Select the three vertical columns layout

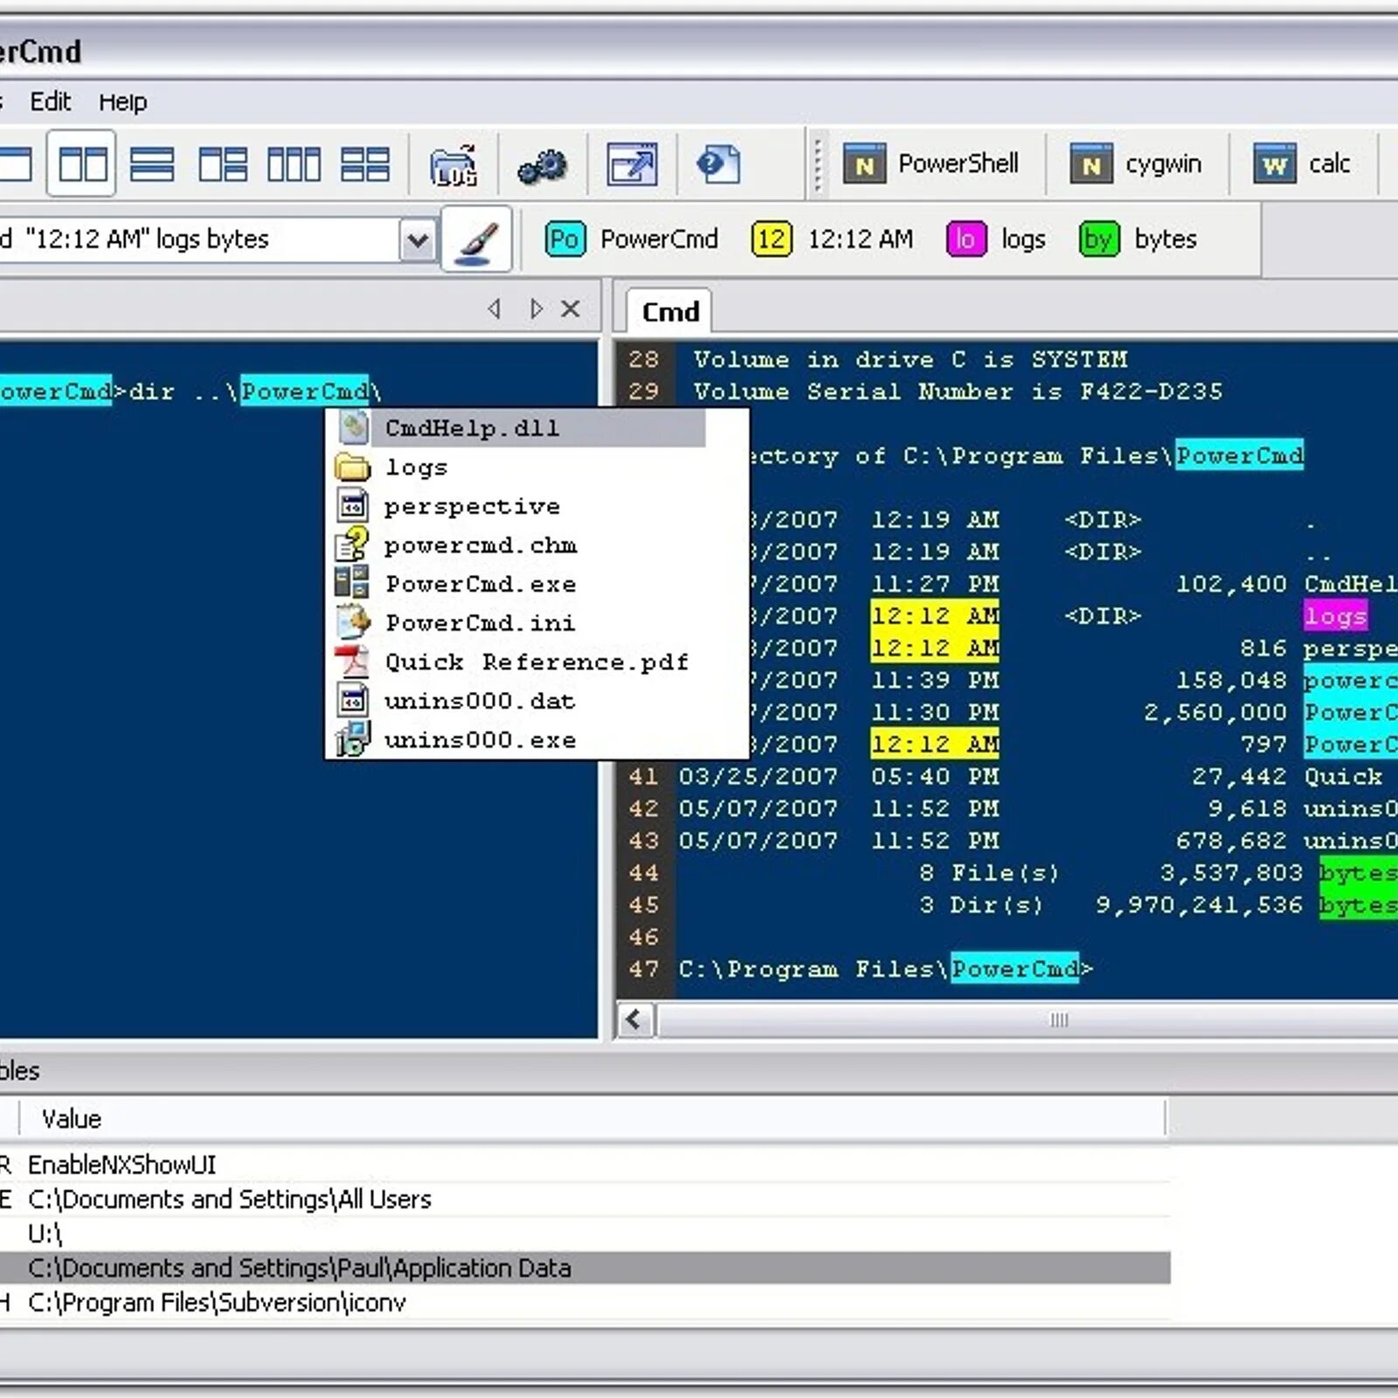[x=293, y=163]
